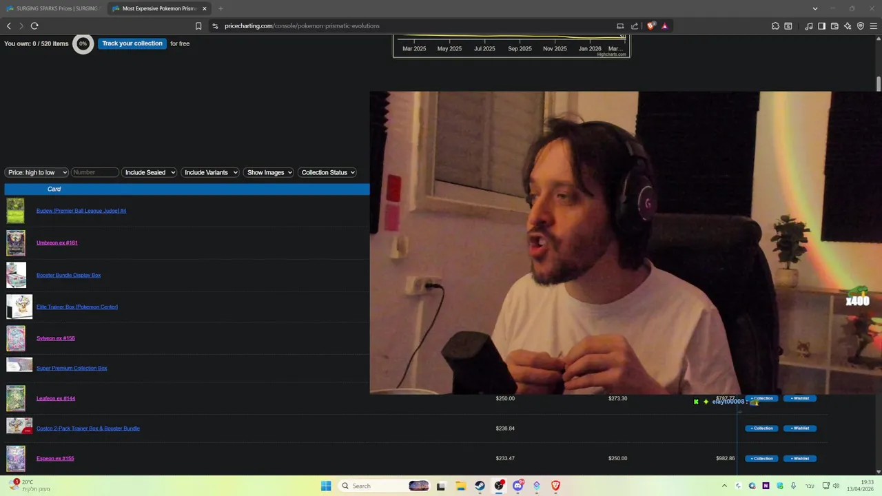Click the Umbreon ex card thumbnail
Viewport: 882px width, 496px height.
point(16,243)
